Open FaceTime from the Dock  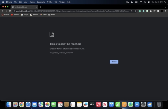54,104
